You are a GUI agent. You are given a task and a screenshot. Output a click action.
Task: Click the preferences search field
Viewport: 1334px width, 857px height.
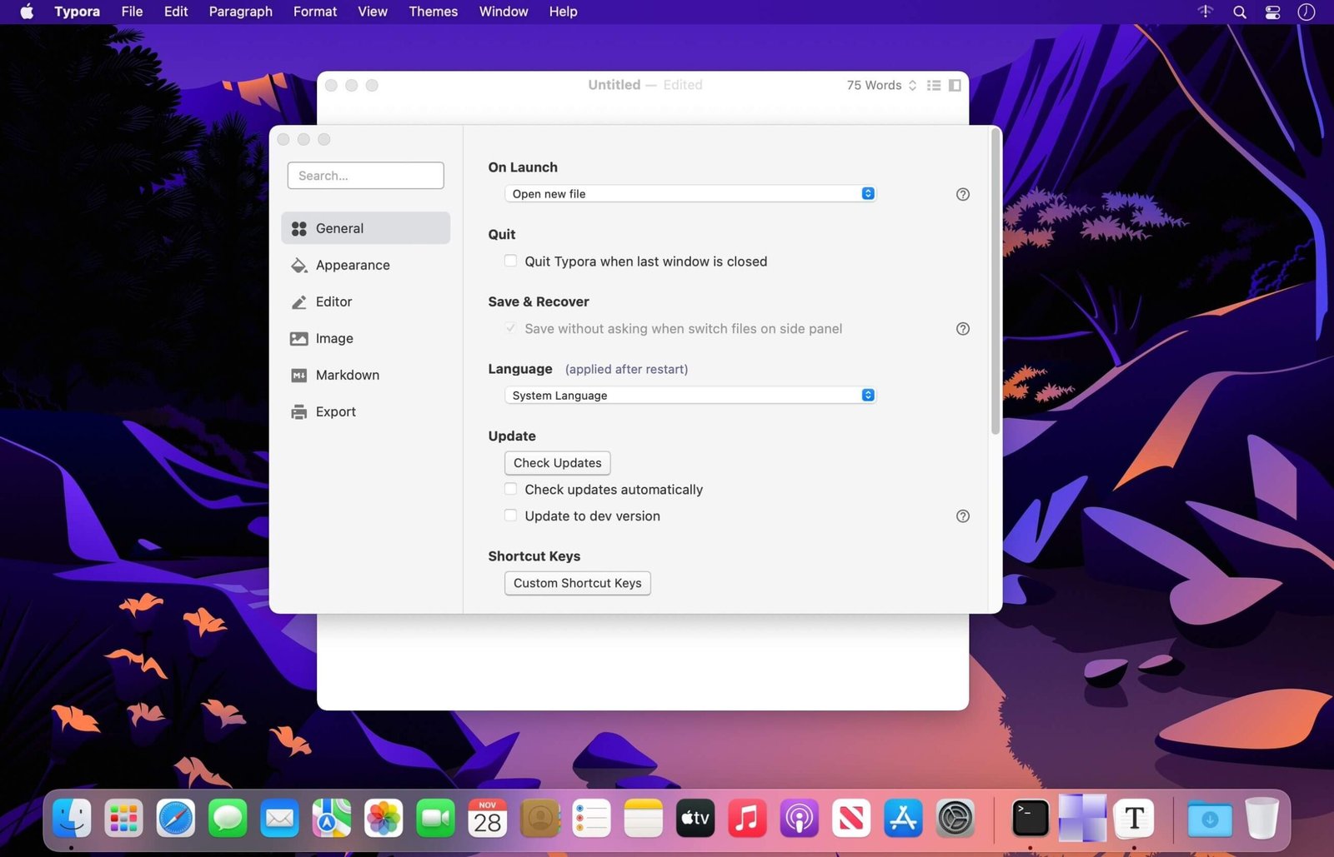[365, 175]
